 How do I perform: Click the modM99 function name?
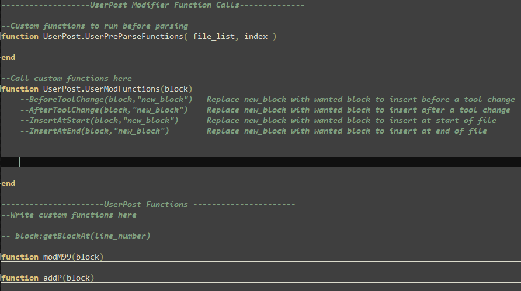coord(57,257)
